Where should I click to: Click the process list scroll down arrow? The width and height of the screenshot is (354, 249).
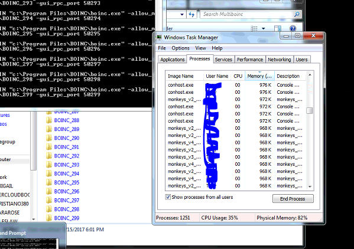coord(310,186)
